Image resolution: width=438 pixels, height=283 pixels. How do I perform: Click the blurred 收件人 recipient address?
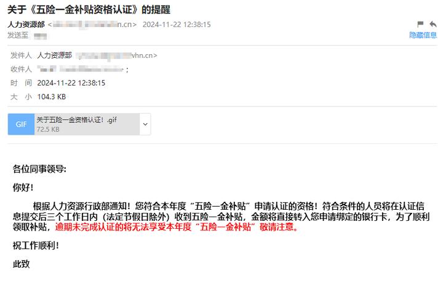pos(83,69)
